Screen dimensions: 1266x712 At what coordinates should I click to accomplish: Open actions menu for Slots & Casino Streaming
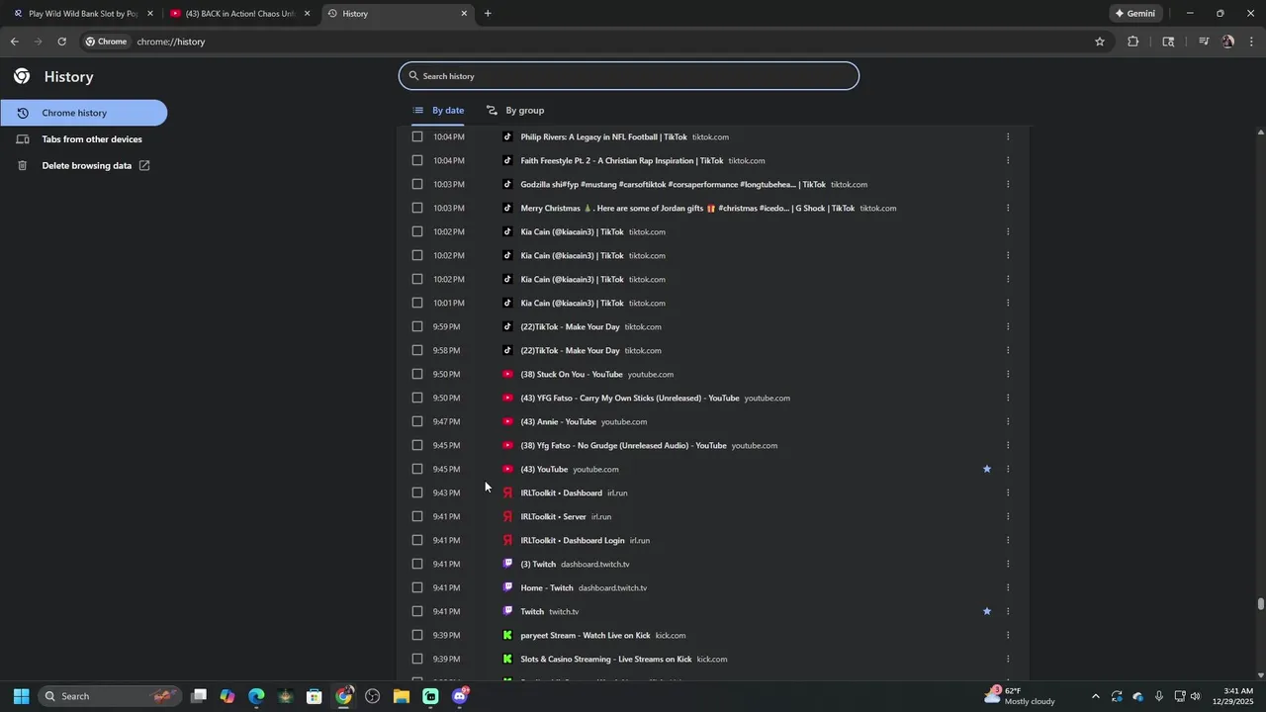click(1008, 660)
